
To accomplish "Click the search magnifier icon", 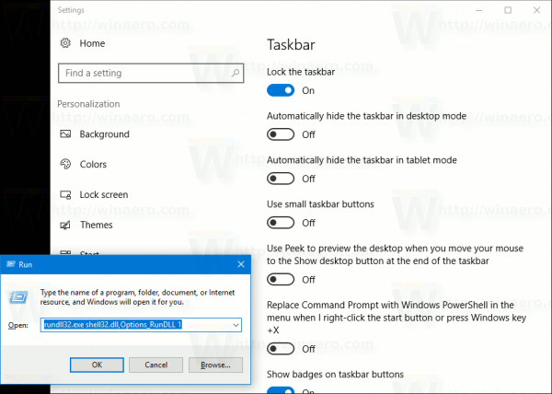I will pos(236,73).
